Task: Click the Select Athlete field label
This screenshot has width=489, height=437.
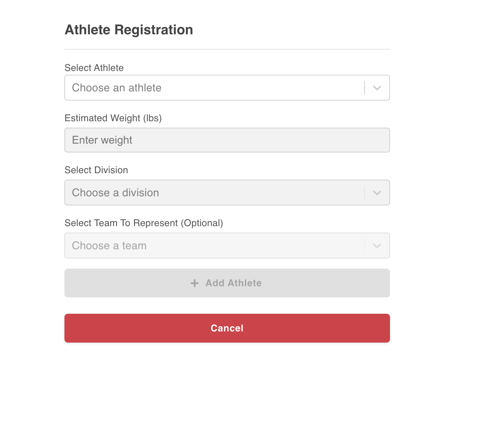Action: (x=94, y=68)
